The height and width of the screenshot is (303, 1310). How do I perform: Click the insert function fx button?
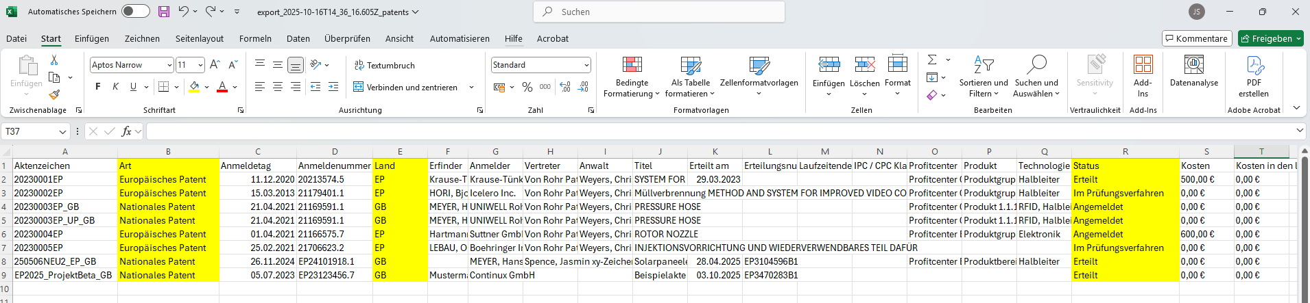coord(126,131)
